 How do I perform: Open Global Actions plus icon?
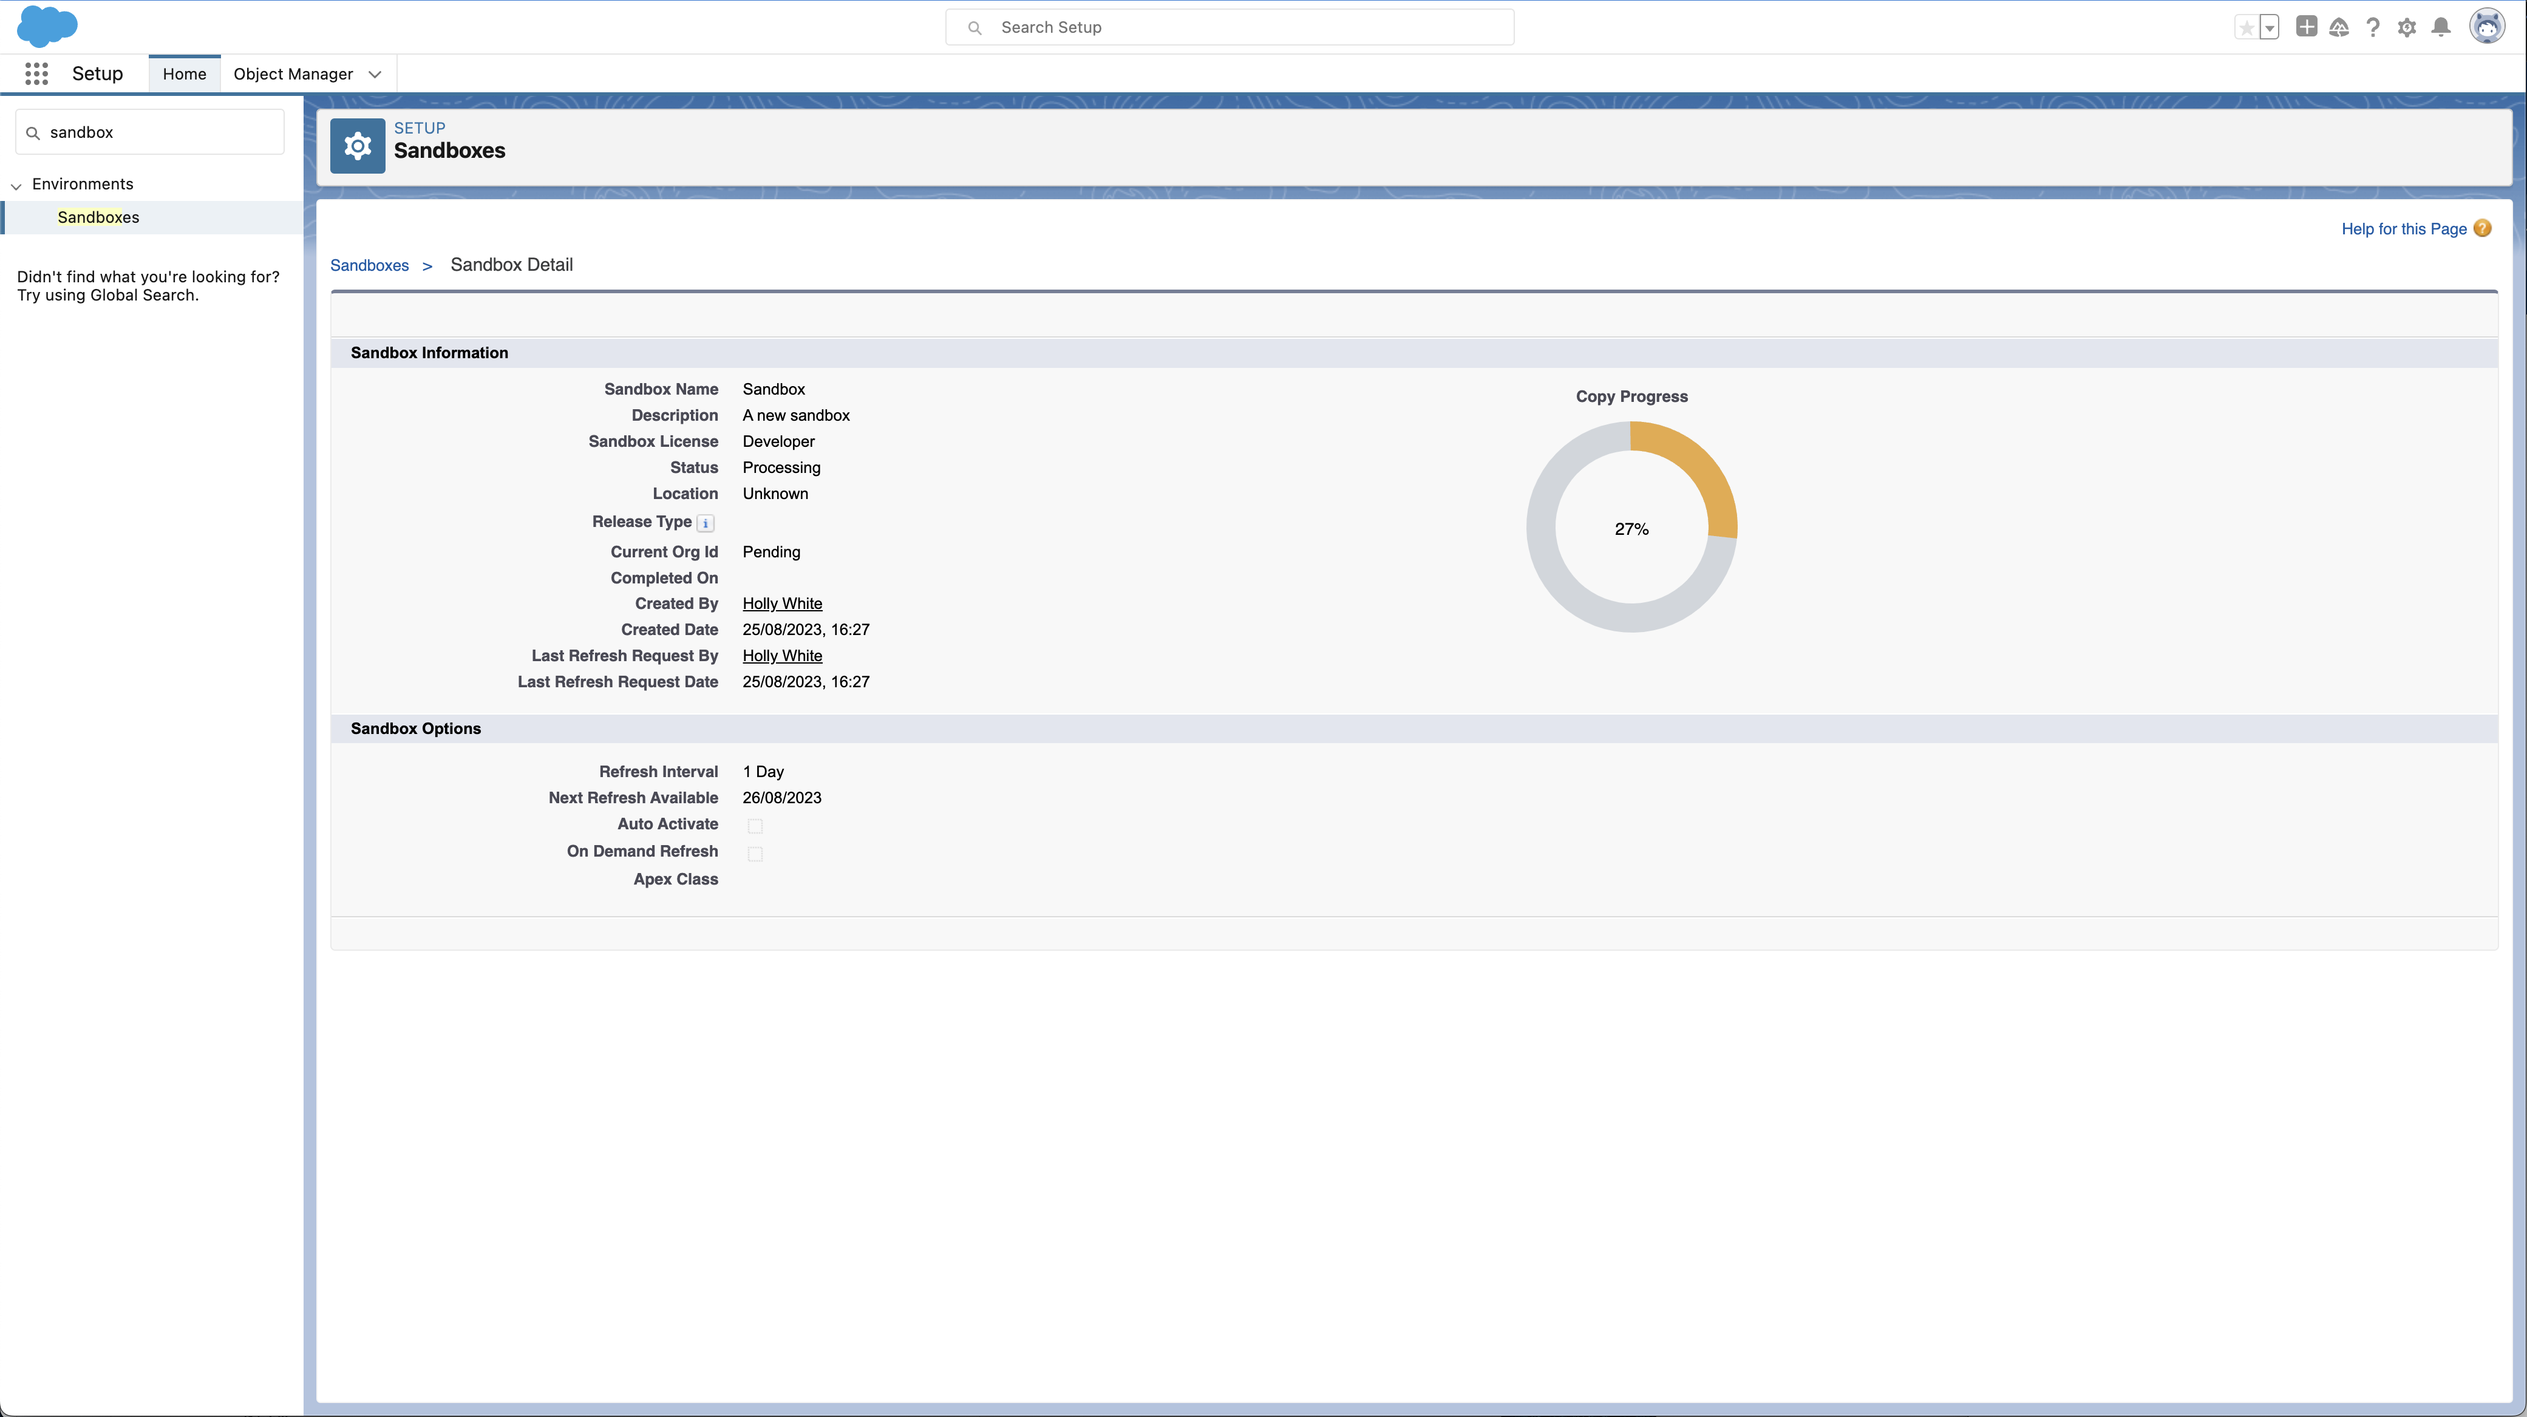pyautogui.click(x=2306, y=27)
